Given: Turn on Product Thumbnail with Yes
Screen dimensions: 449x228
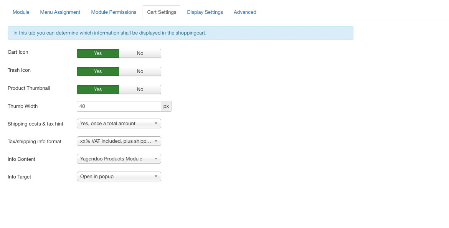Looking at the screenshot, I should pos(98,89).
